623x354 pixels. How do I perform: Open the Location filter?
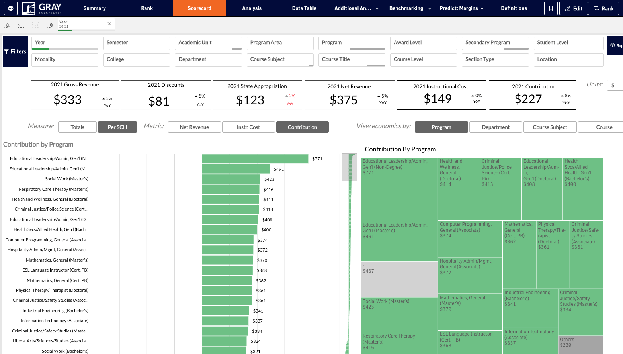[568, 60]
